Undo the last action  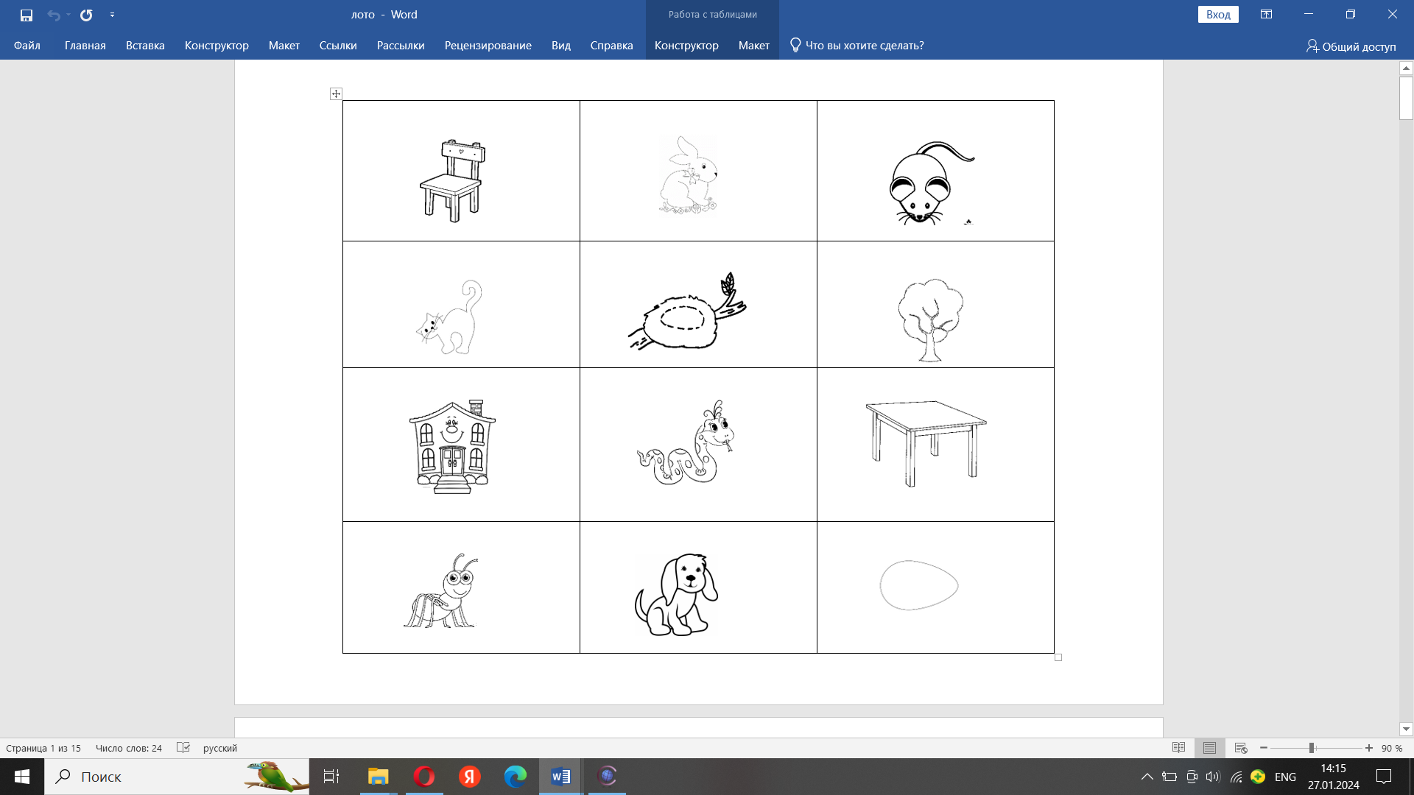tap(53, 15)
